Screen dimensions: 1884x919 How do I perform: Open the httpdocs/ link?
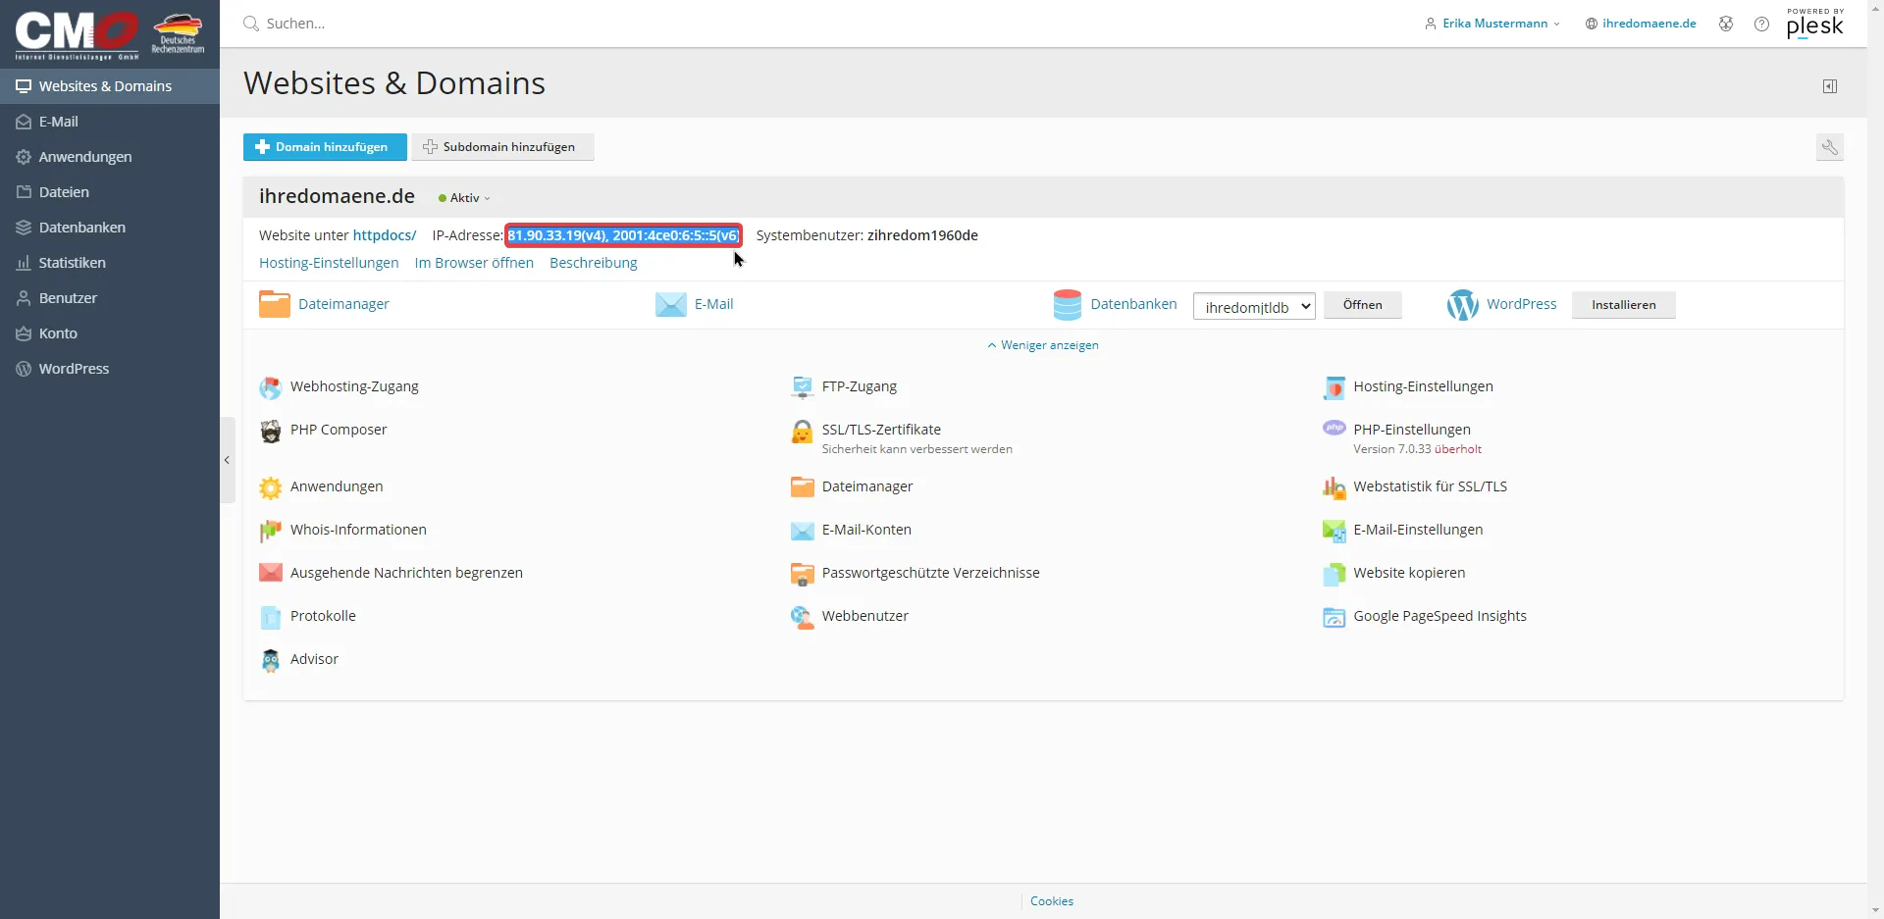pyautogui.click(x=385, y=235)
